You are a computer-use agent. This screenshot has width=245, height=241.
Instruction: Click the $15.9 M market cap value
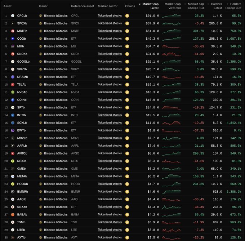coord(152,100)
